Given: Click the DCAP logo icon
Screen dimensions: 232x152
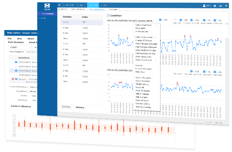Looking at the screenshot, I should (47, 5).
